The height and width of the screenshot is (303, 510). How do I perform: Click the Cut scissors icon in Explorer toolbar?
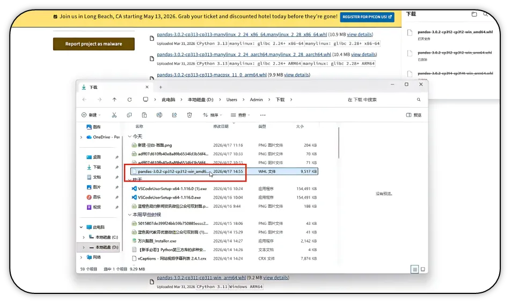114,115
